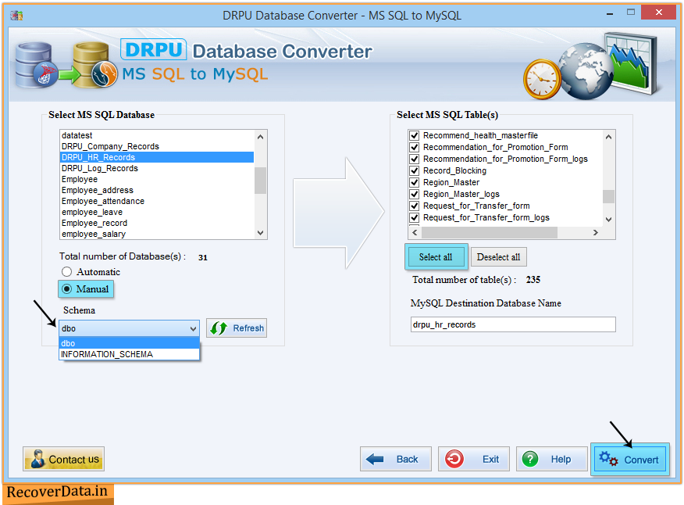Select Employee_attendance database

pyautogui.click(x=157, y=201)
